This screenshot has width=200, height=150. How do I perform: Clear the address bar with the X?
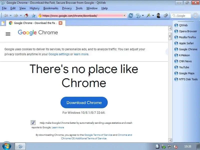124,15
